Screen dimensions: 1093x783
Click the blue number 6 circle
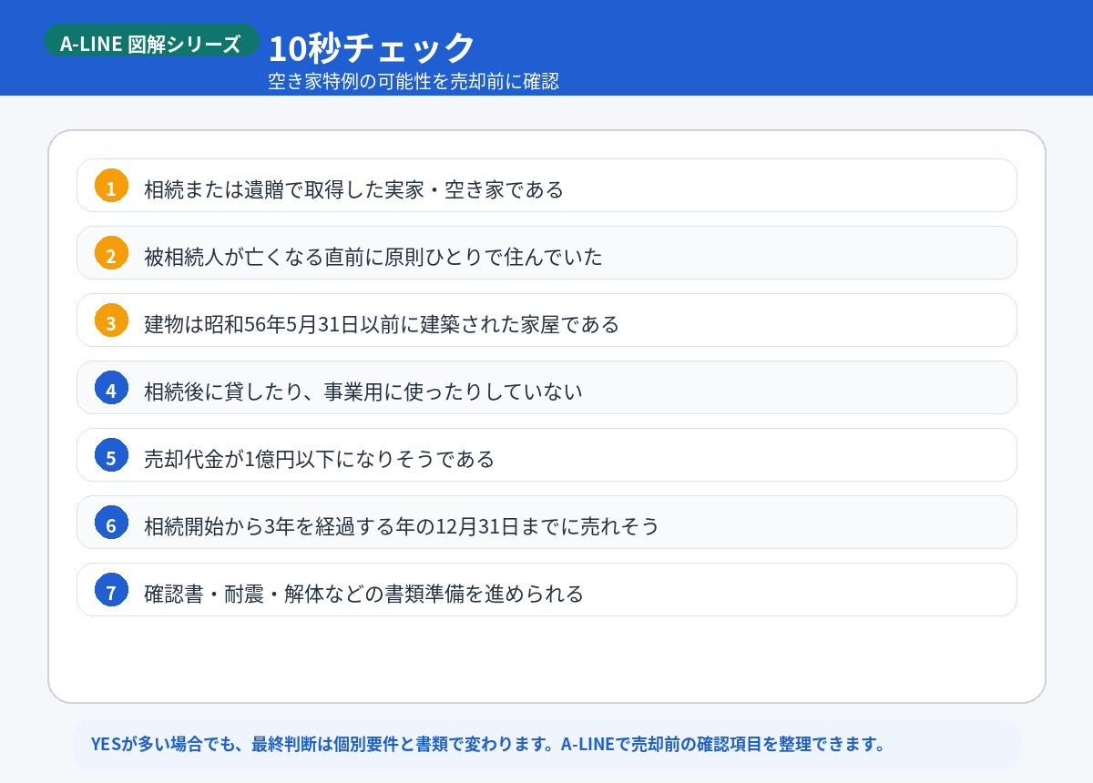(x=111, y=523)
